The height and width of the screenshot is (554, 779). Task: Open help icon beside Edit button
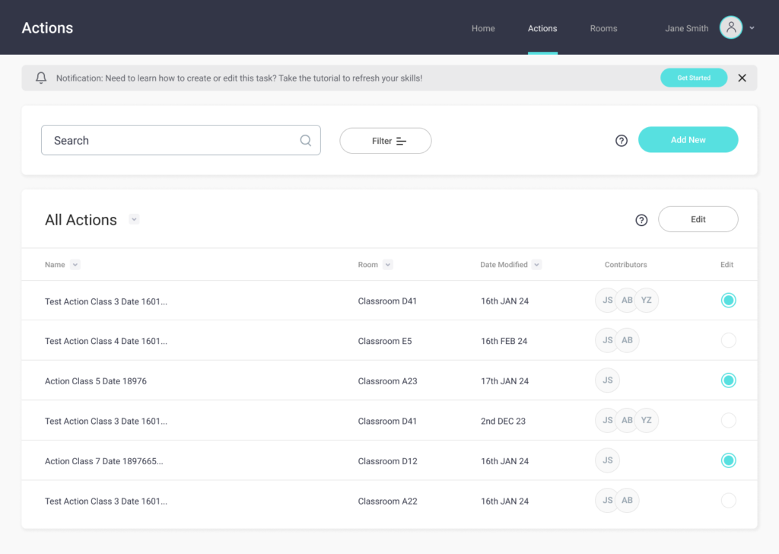(641, 220)
